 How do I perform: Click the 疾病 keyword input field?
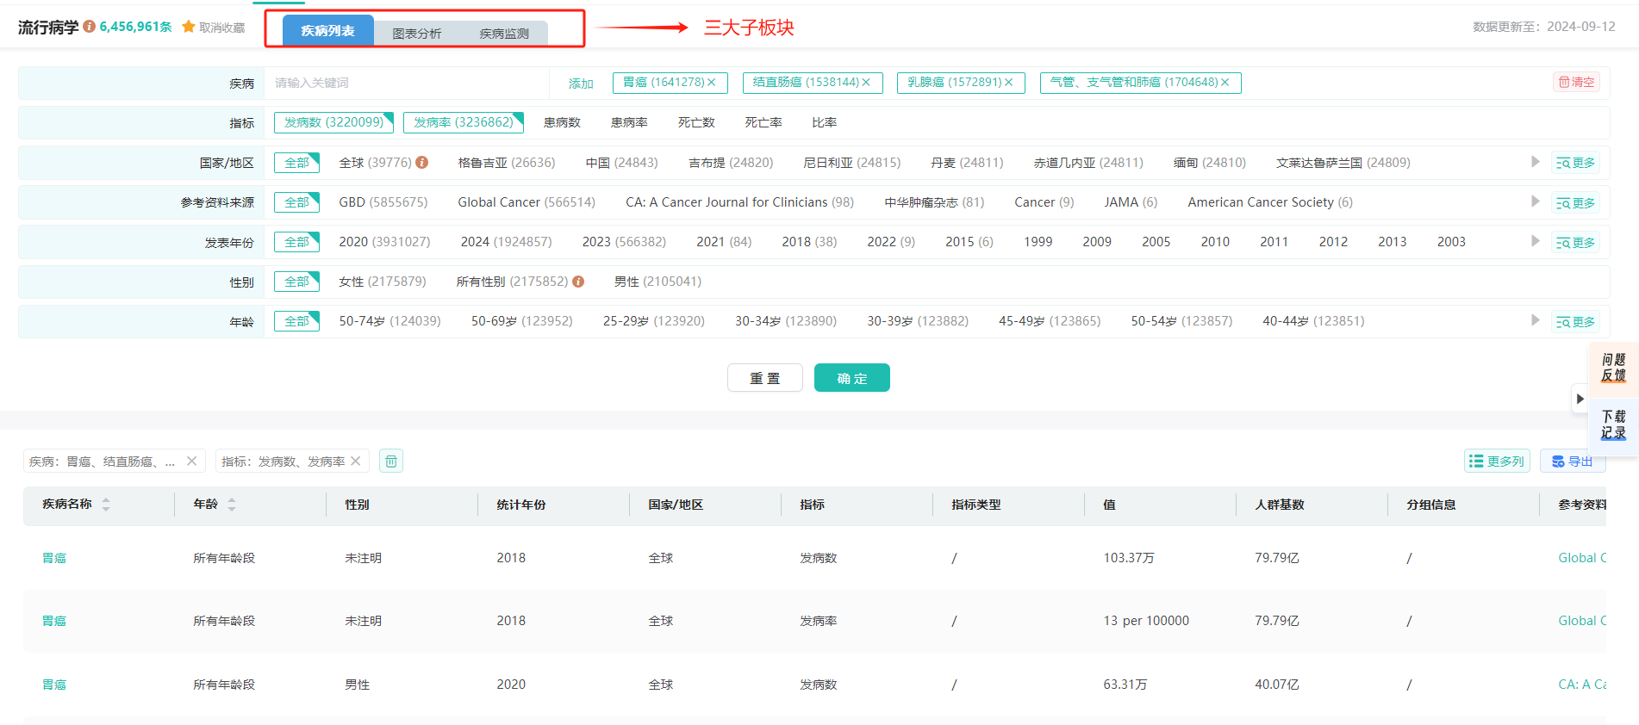click(x=405, y=83)
